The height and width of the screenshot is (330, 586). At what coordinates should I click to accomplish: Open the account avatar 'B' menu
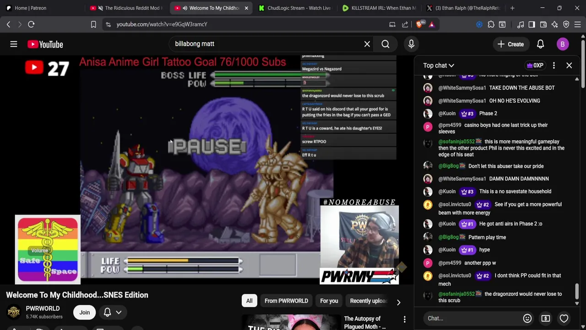pos(562,44)
